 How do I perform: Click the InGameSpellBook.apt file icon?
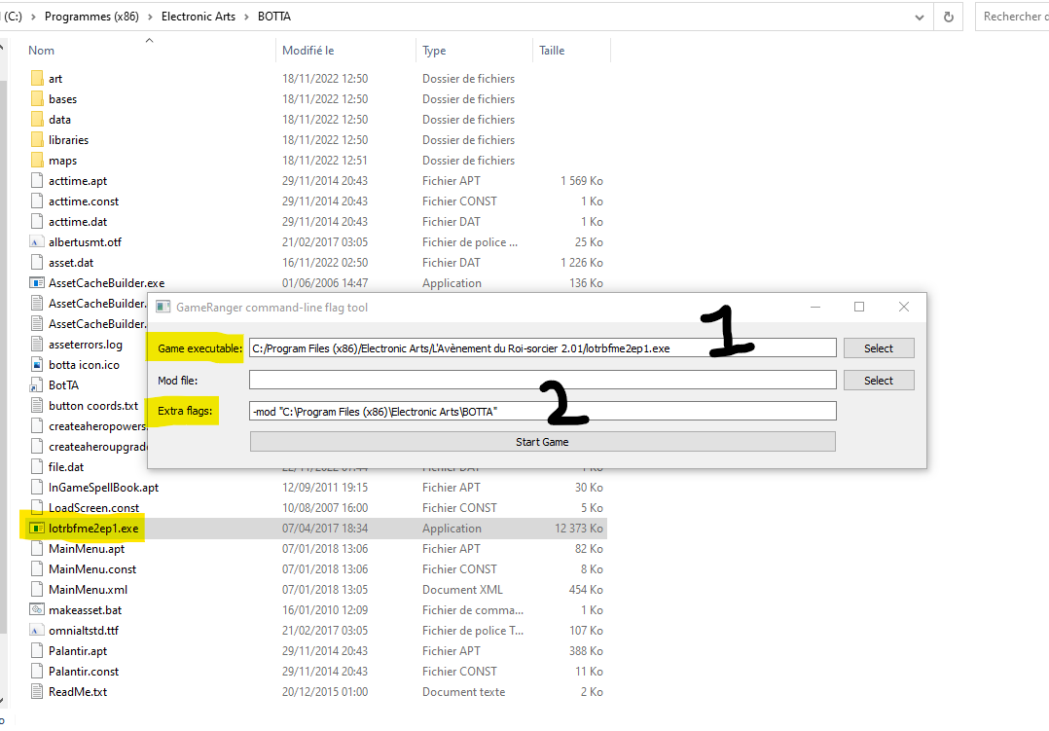pyautogui.click(x=37, y=488)
